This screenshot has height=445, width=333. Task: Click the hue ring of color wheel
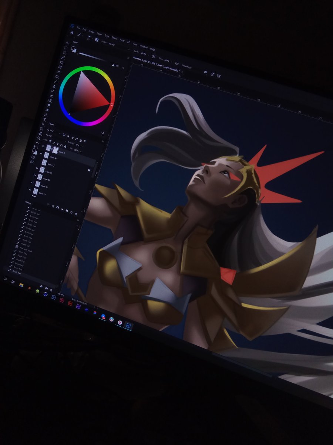[x=87, y=68]
